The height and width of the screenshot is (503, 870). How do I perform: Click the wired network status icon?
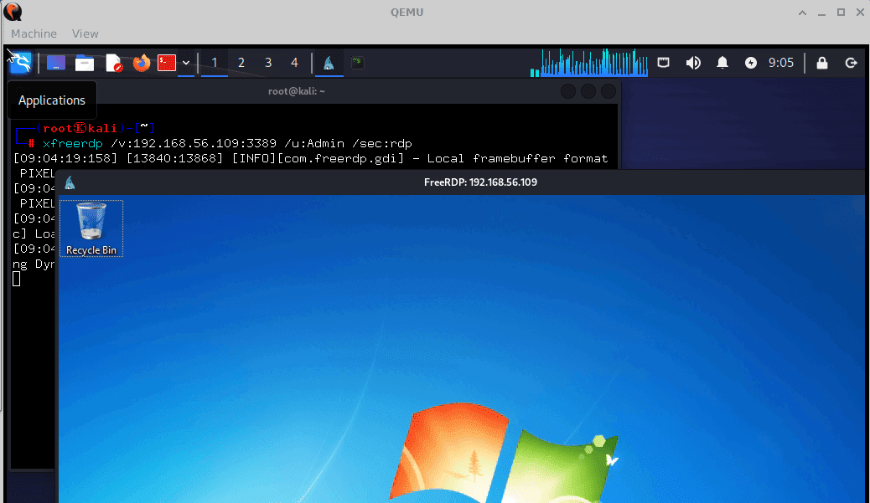[663, 63]
